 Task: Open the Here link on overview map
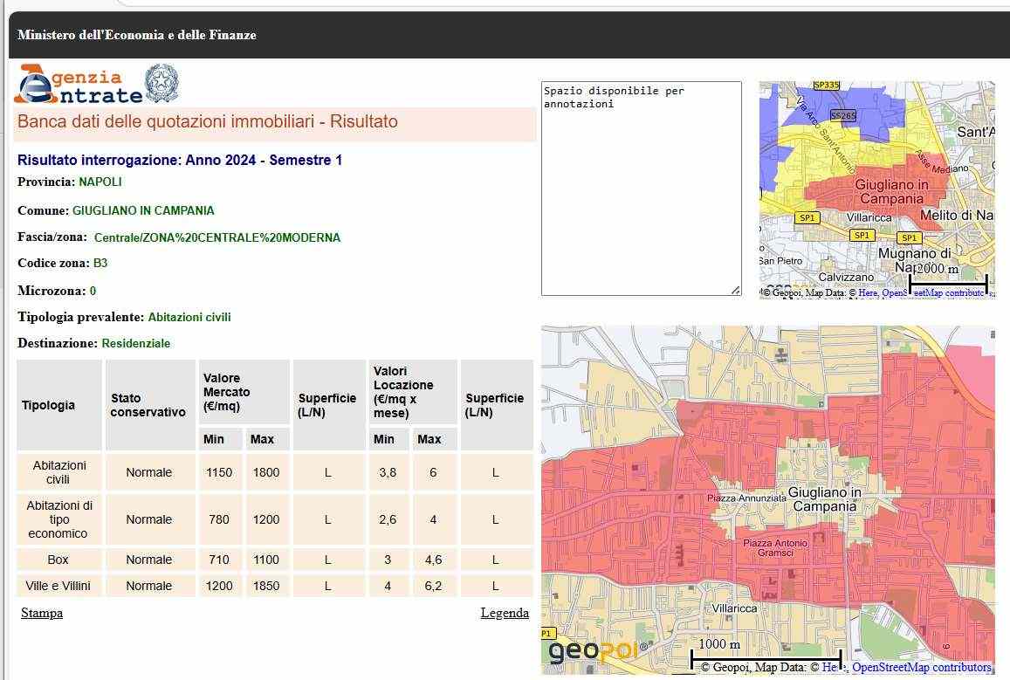click(868, 293)
